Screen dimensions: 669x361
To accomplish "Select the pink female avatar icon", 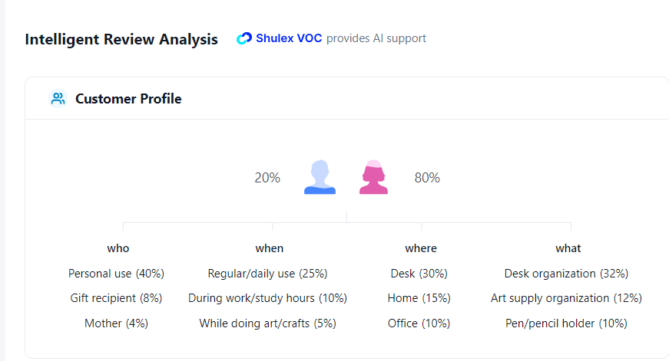I will click(374, 177).
